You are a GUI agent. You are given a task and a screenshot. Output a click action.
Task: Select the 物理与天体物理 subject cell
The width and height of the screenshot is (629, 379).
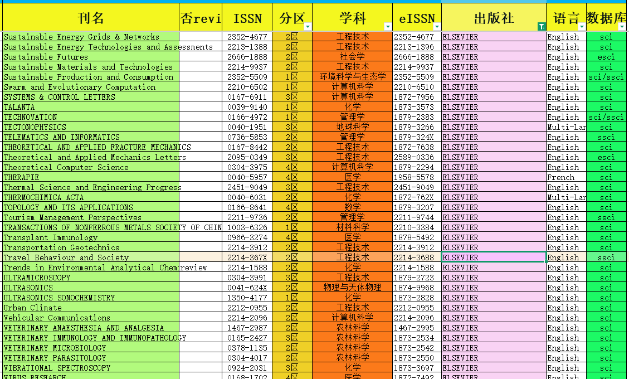pos(352,288)
